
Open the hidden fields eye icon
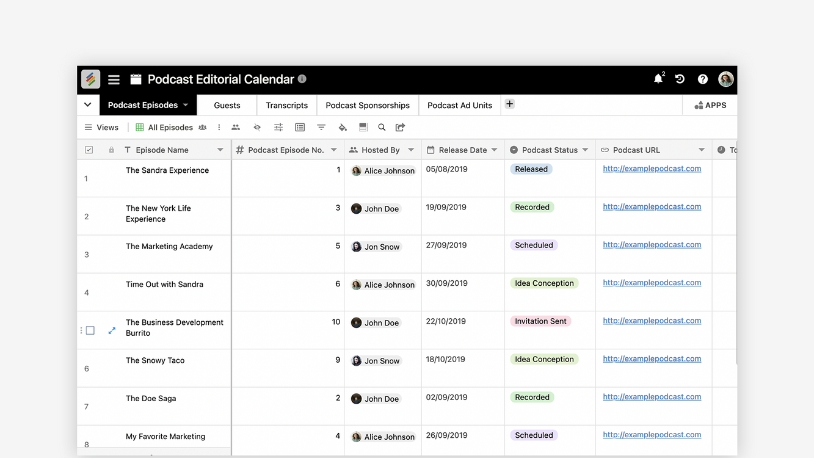coord(257,128)
